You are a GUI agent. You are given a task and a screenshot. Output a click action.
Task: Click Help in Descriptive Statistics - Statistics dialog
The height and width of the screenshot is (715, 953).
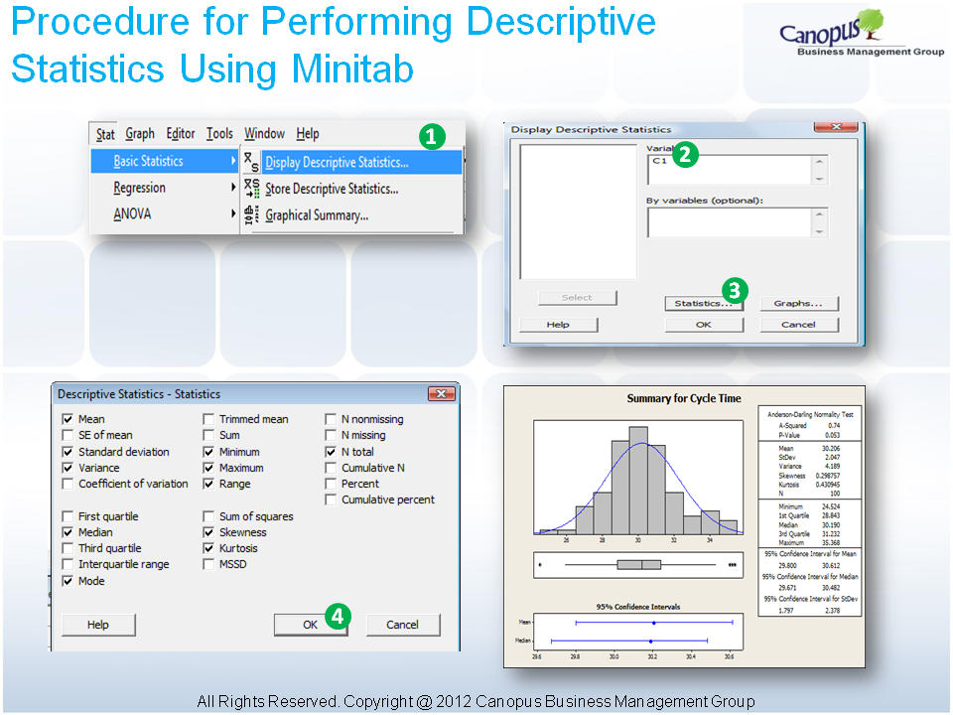(x=98, y=625)
